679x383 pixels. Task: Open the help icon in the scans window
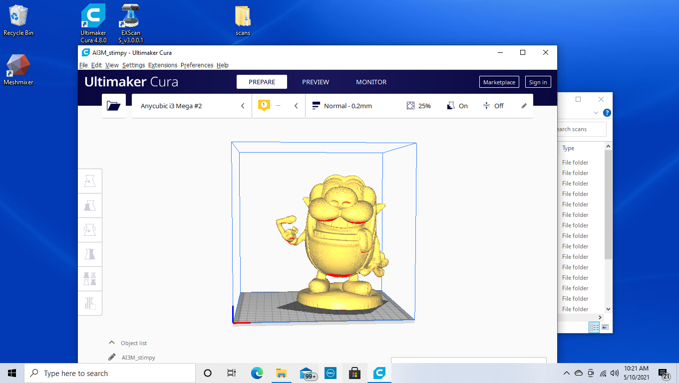(607, 113)
